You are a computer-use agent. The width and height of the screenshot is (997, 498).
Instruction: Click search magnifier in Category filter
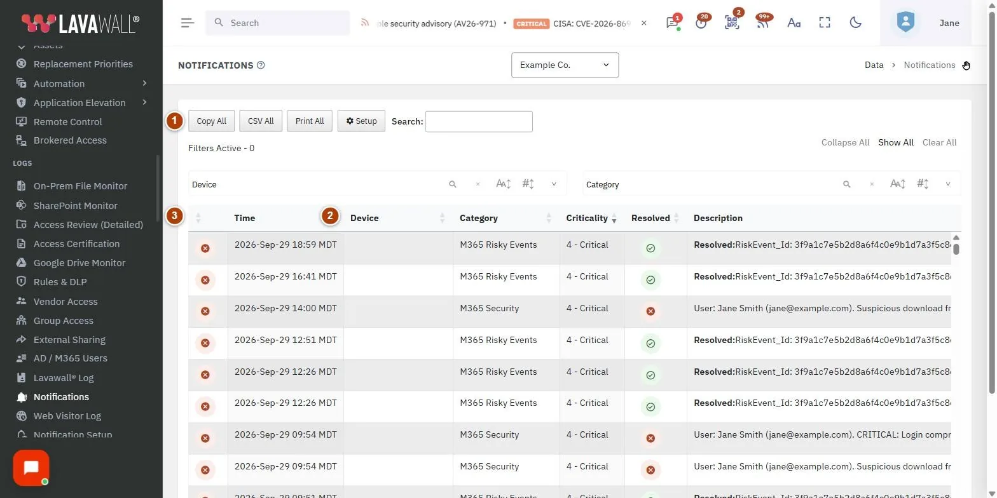click(x=847, y=184)
